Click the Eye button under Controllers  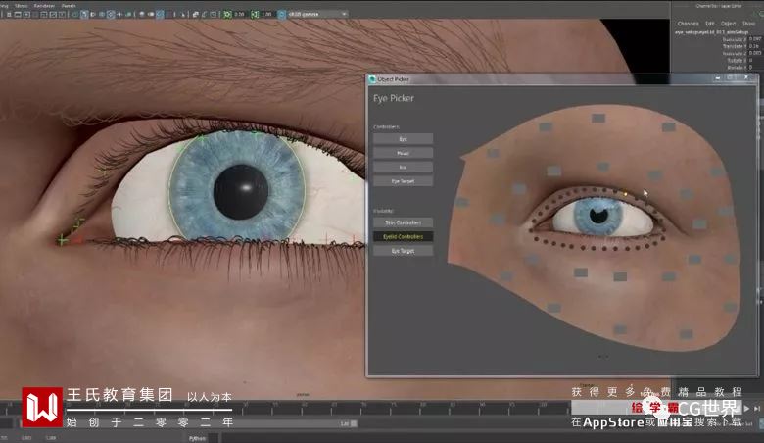[403, 139]
